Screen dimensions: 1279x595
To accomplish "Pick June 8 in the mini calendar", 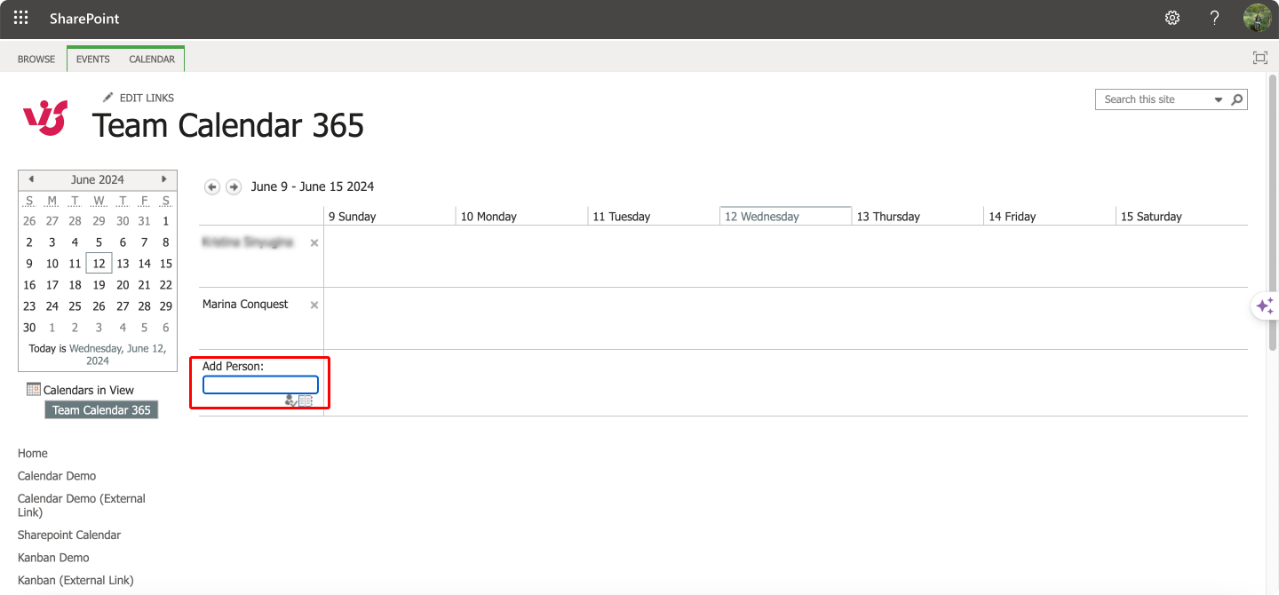I will (x=166, y=242).
